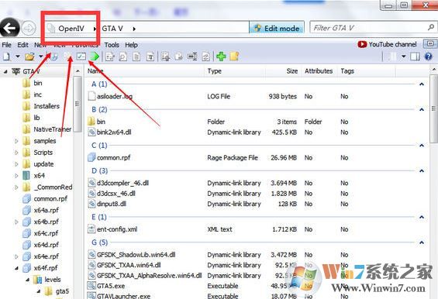
Task: Sort by the Size column header
Action: [x=292, y=71]
